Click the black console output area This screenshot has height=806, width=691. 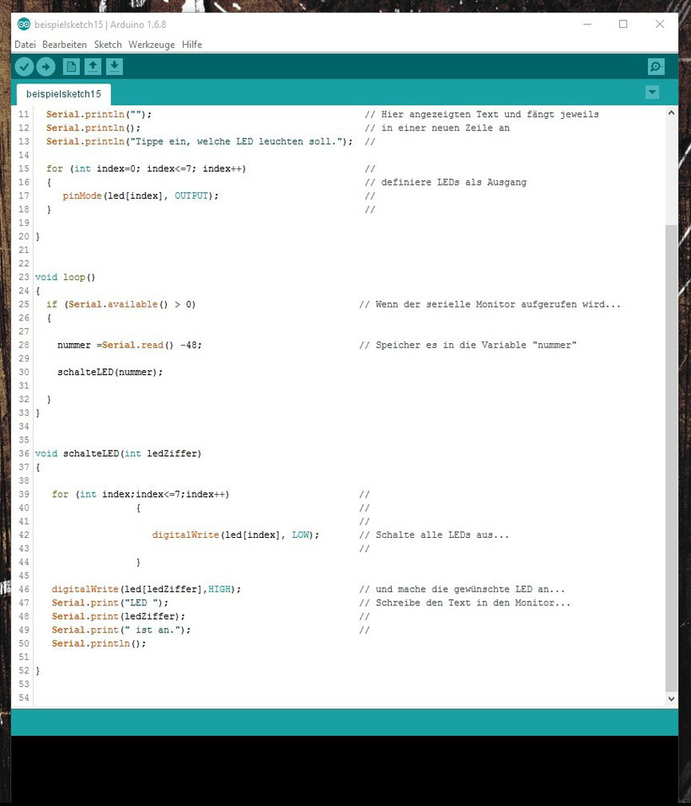(x=344, y=771)
